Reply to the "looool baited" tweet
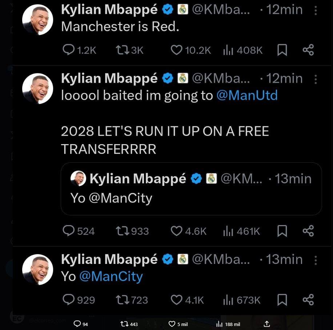This screenshot has width=333, height=330. 68,231
